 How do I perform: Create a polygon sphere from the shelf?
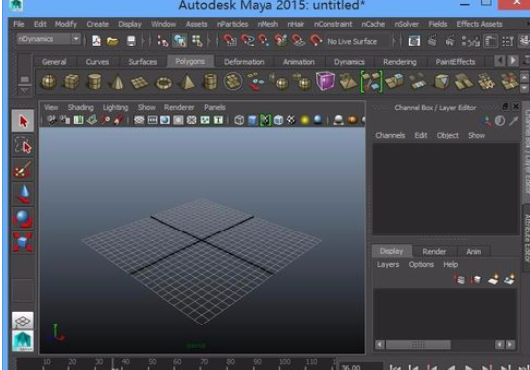(49, 82)
